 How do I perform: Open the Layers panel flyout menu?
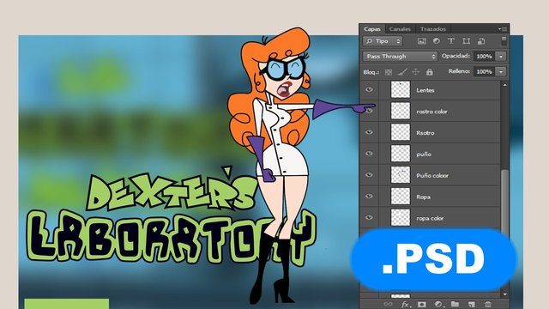(x=503, y=28)
